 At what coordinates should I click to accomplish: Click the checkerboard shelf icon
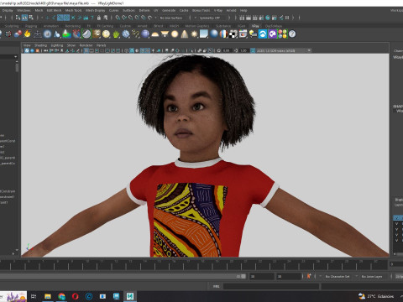(x=233, y=34)
